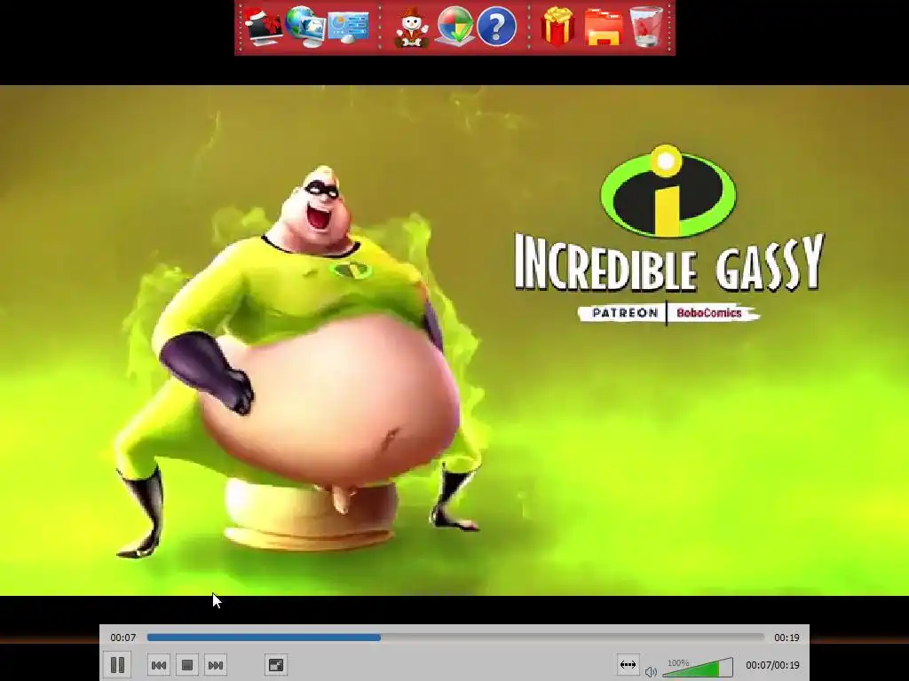
Task: Click the elapsed time 00:07 left of seek bar
Action: [x=123, y=638]
